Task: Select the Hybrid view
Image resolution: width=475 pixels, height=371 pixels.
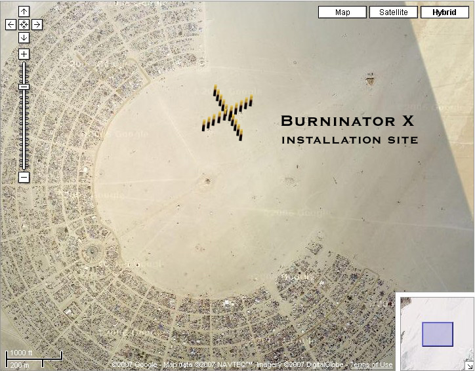Action: pyautogui.click(x=444, y=12)
